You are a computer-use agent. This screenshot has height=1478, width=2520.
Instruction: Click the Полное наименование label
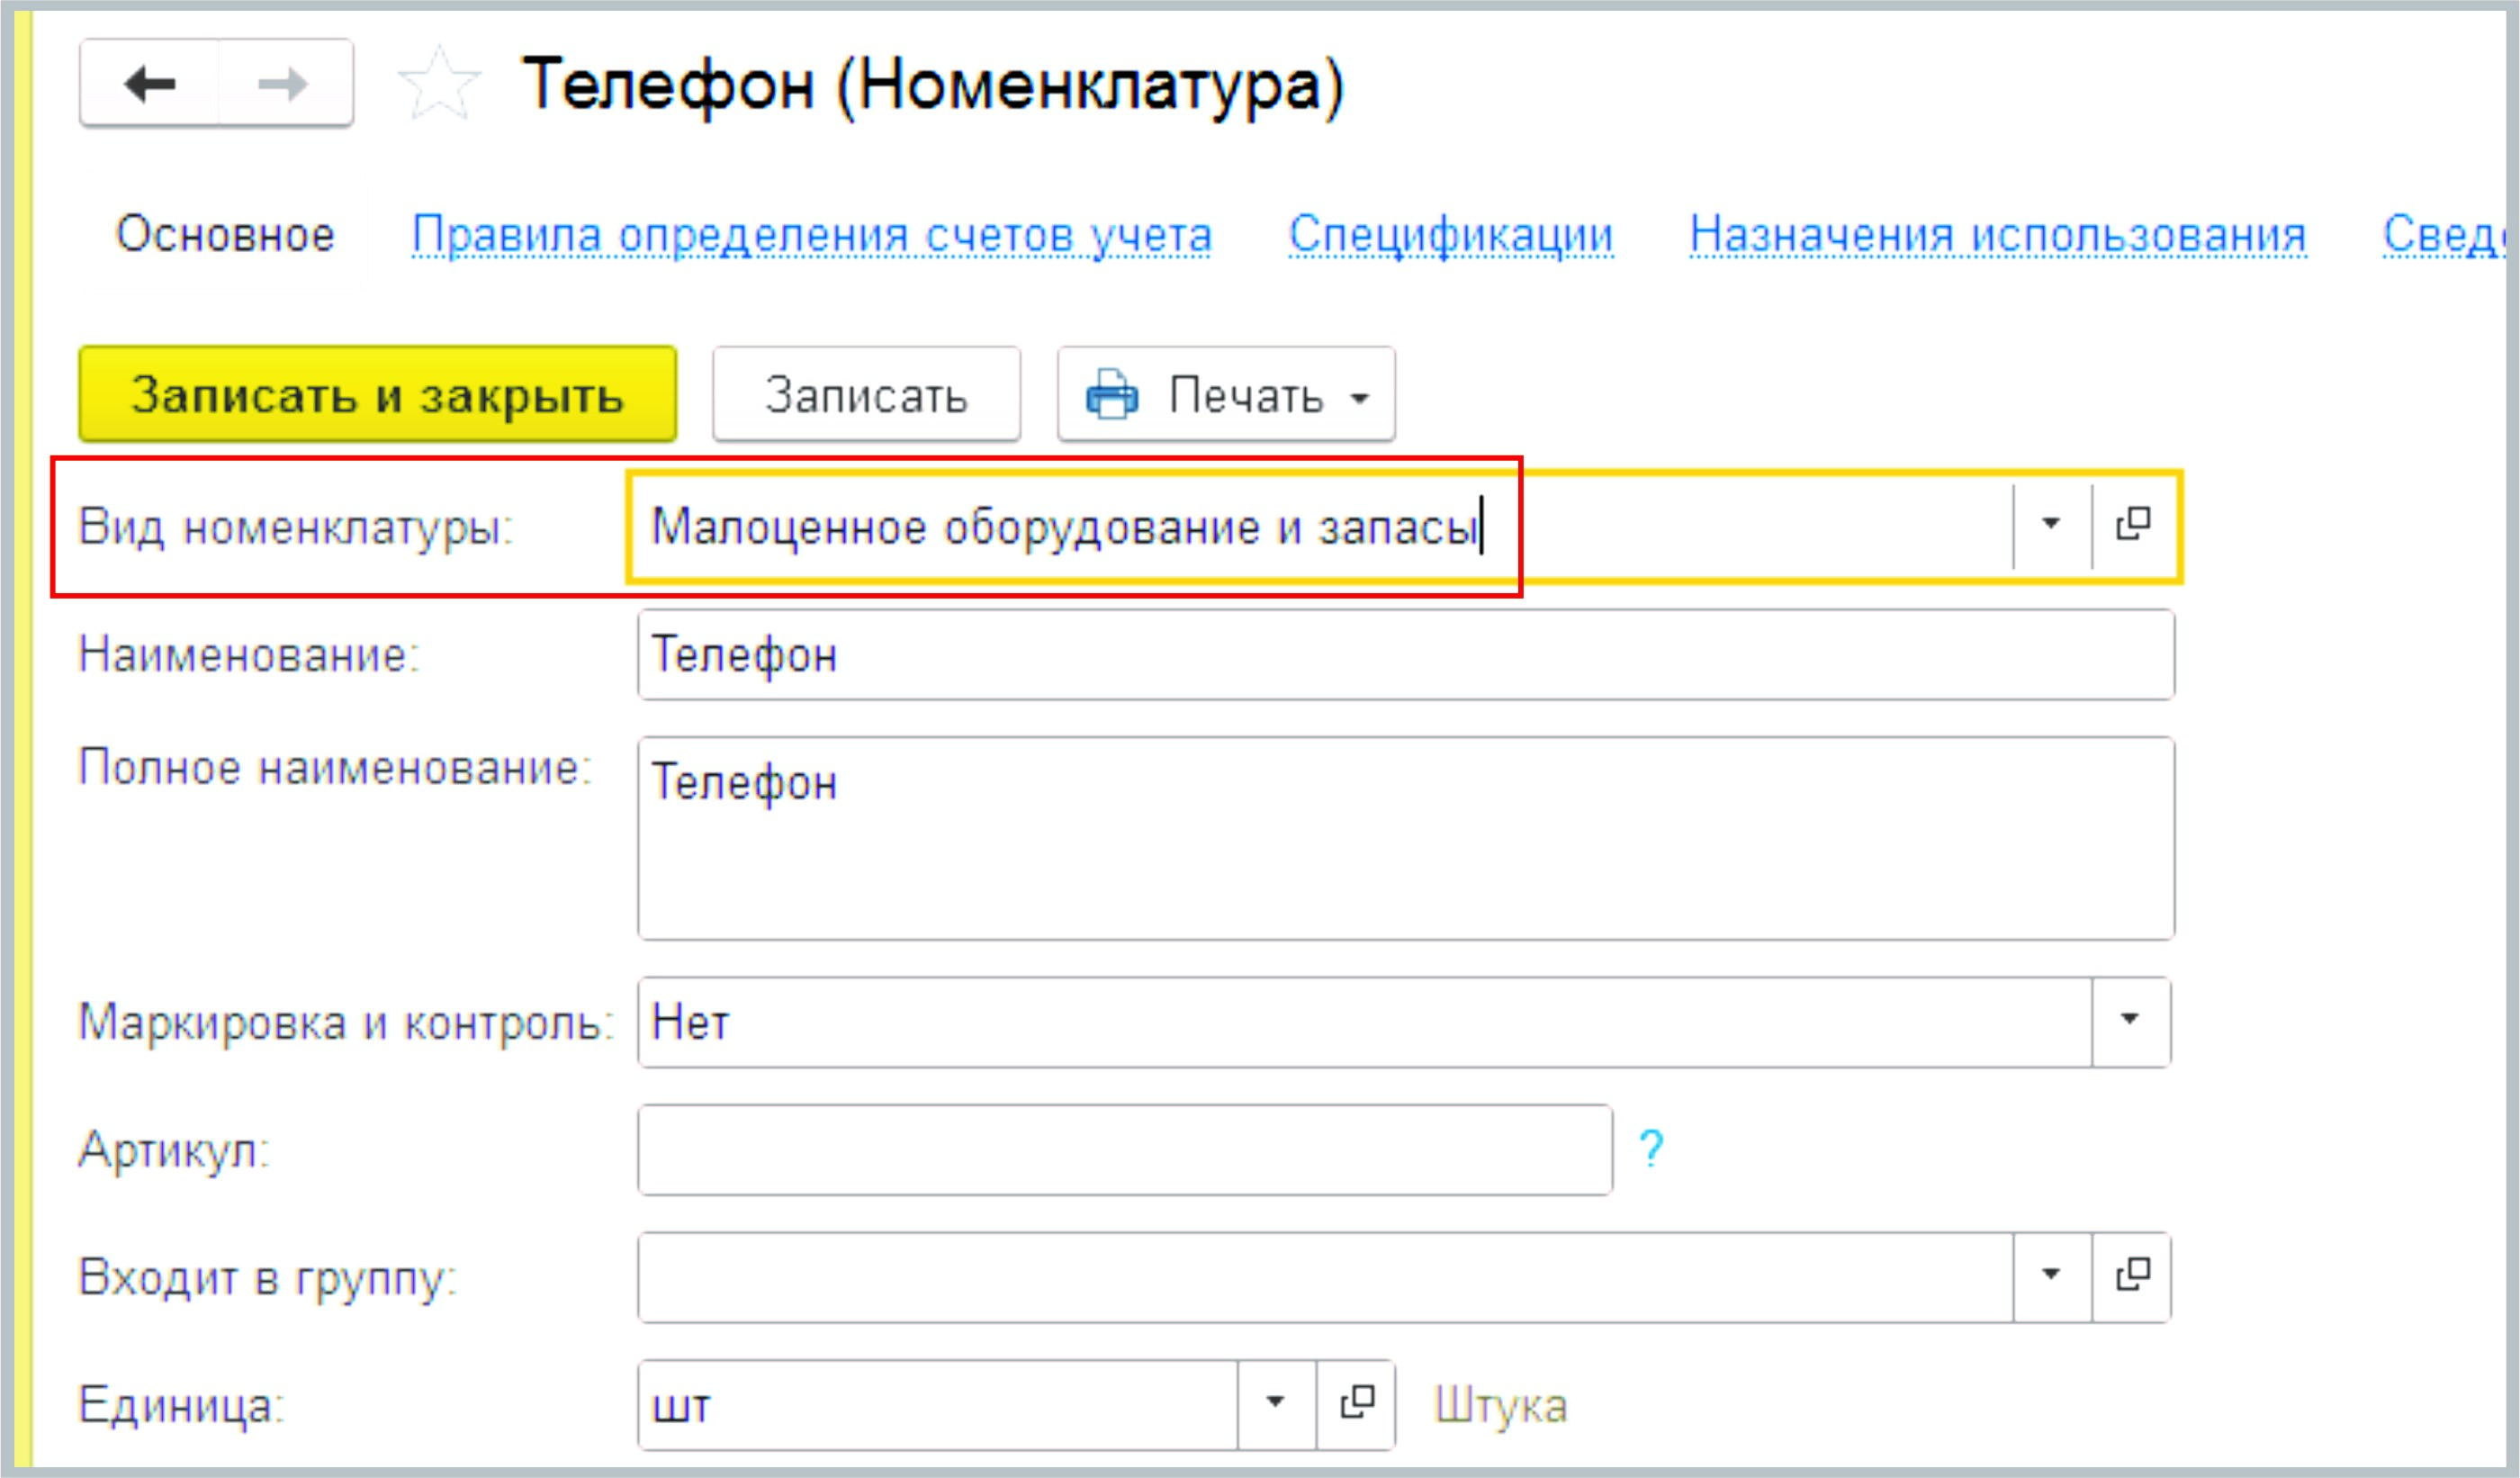pos(335,768)
